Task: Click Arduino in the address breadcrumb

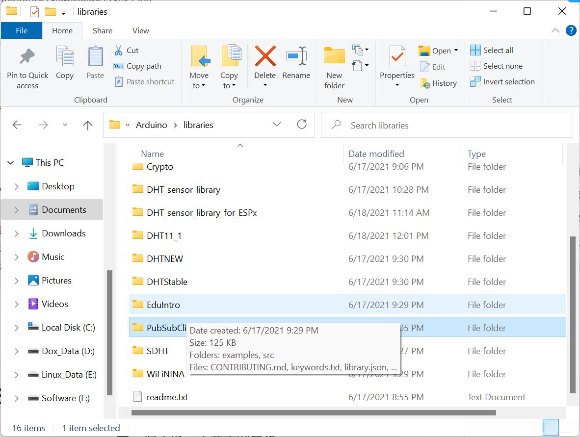Action: pos(151,125)
